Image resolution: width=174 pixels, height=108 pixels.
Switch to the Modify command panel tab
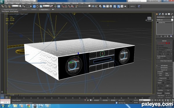pos(160,14)
